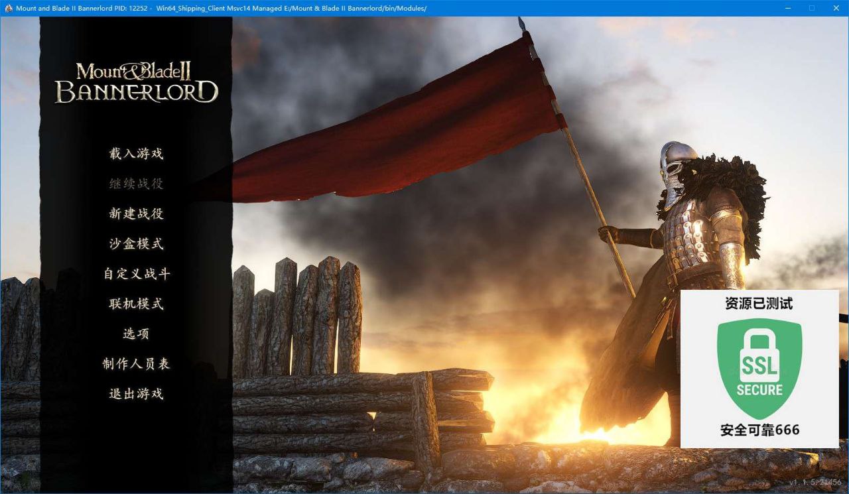
Task: Open 载入游戏 to load a saved game
Action: point(136,154)
